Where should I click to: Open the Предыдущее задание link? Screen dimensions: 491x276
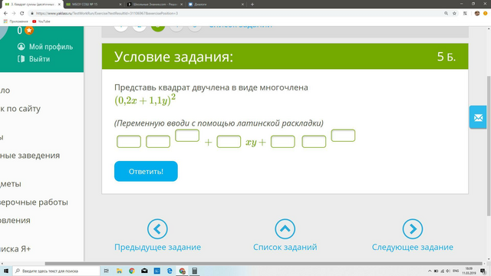click(157, 247)
